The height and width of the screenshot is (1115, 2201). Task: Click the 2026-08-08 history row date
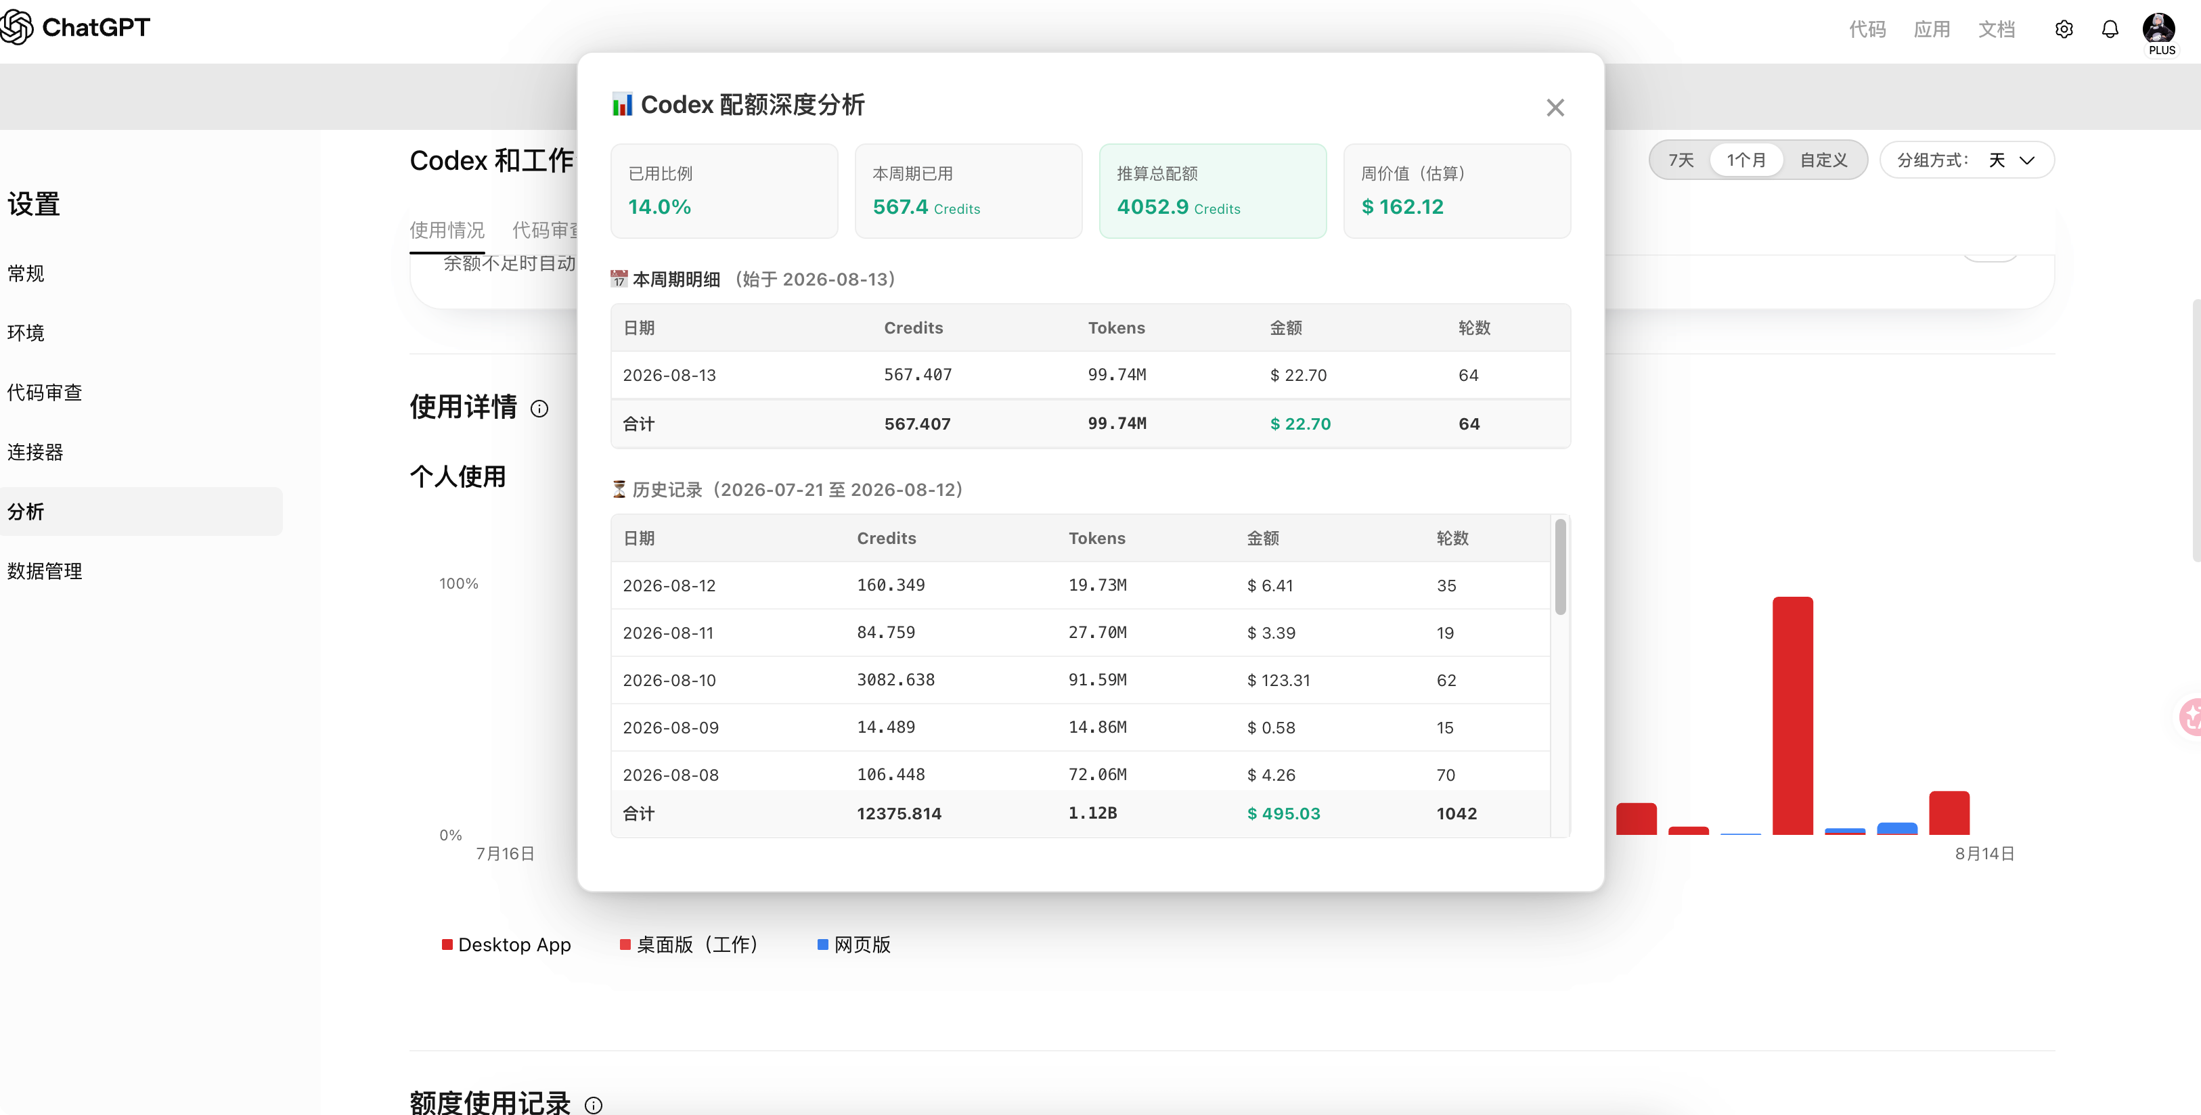[671, 775]
